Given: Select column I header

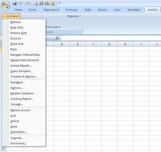Looking at the screenshot, I should (x=141, y=44).
